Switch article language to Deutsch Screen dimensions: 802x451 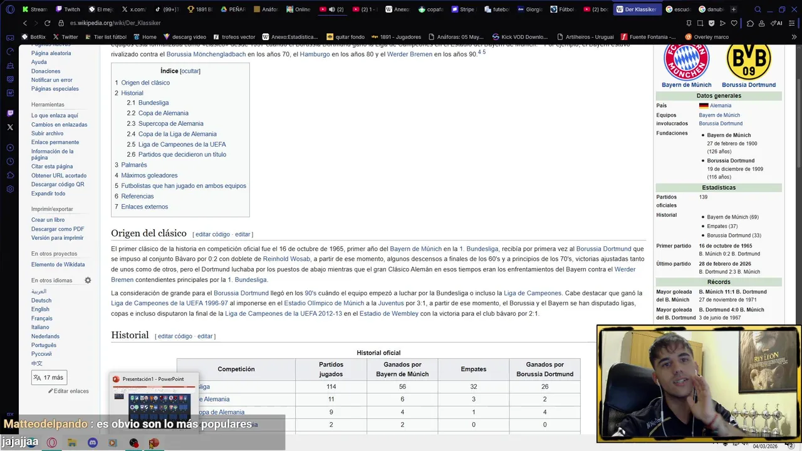[x=41, y=301]
